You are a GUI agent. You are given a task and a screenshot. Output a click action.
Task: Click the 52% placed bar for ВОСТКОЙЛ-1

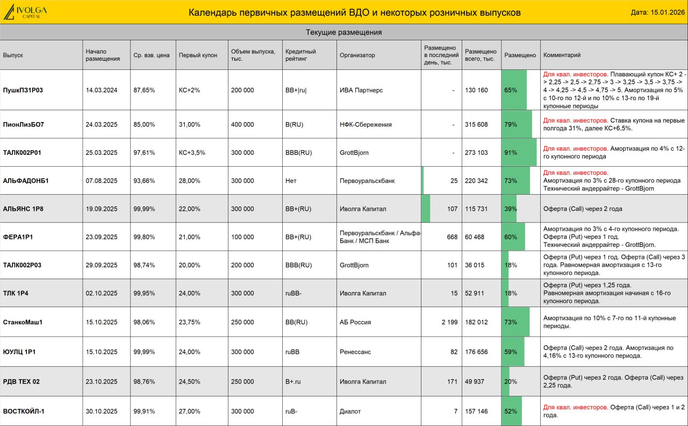pos(512,411)
